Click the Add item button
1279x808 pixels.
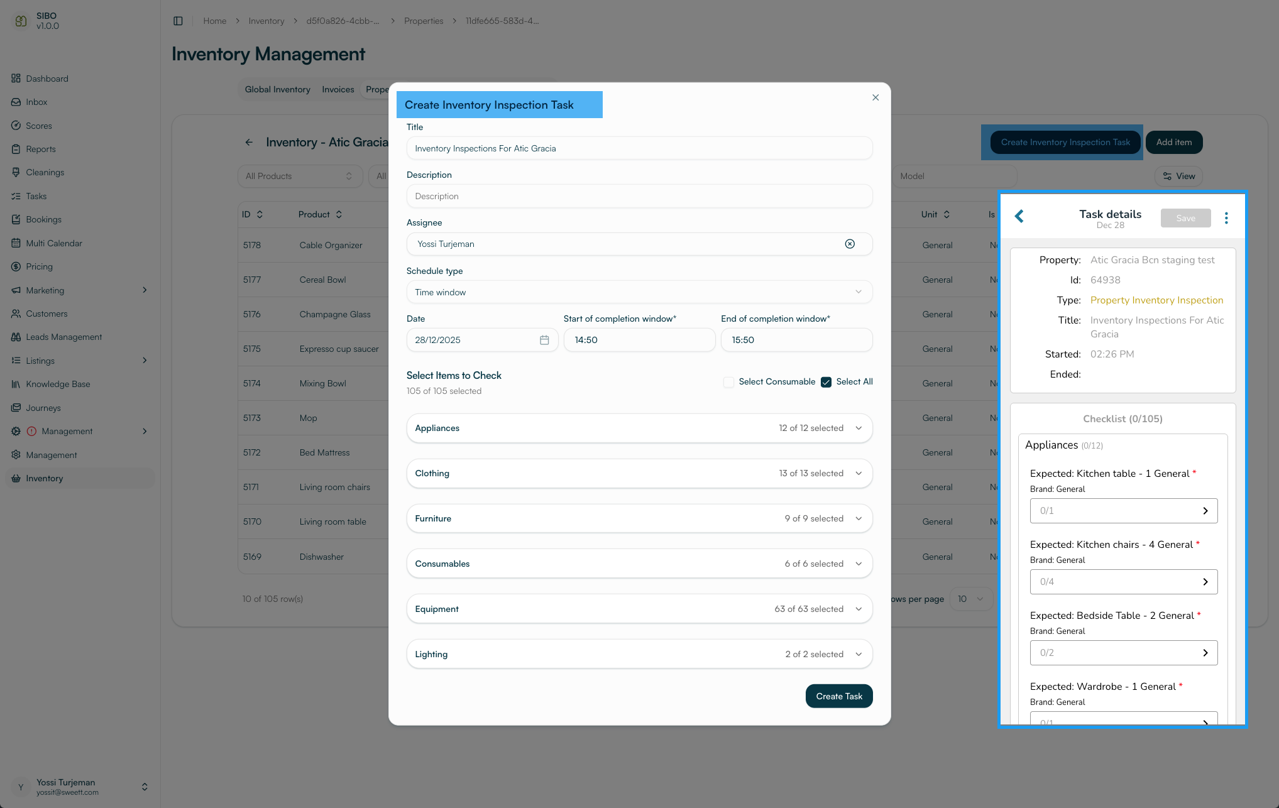tap(1173, 142)
